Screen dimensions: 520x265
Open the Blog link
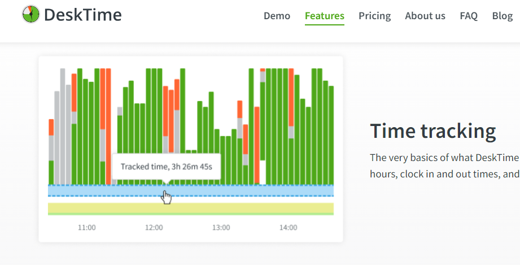coord(502,16)
